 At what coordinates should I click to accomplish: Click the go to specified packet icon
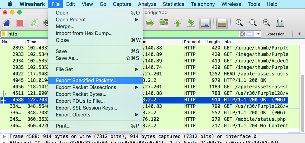coord(164,23)
